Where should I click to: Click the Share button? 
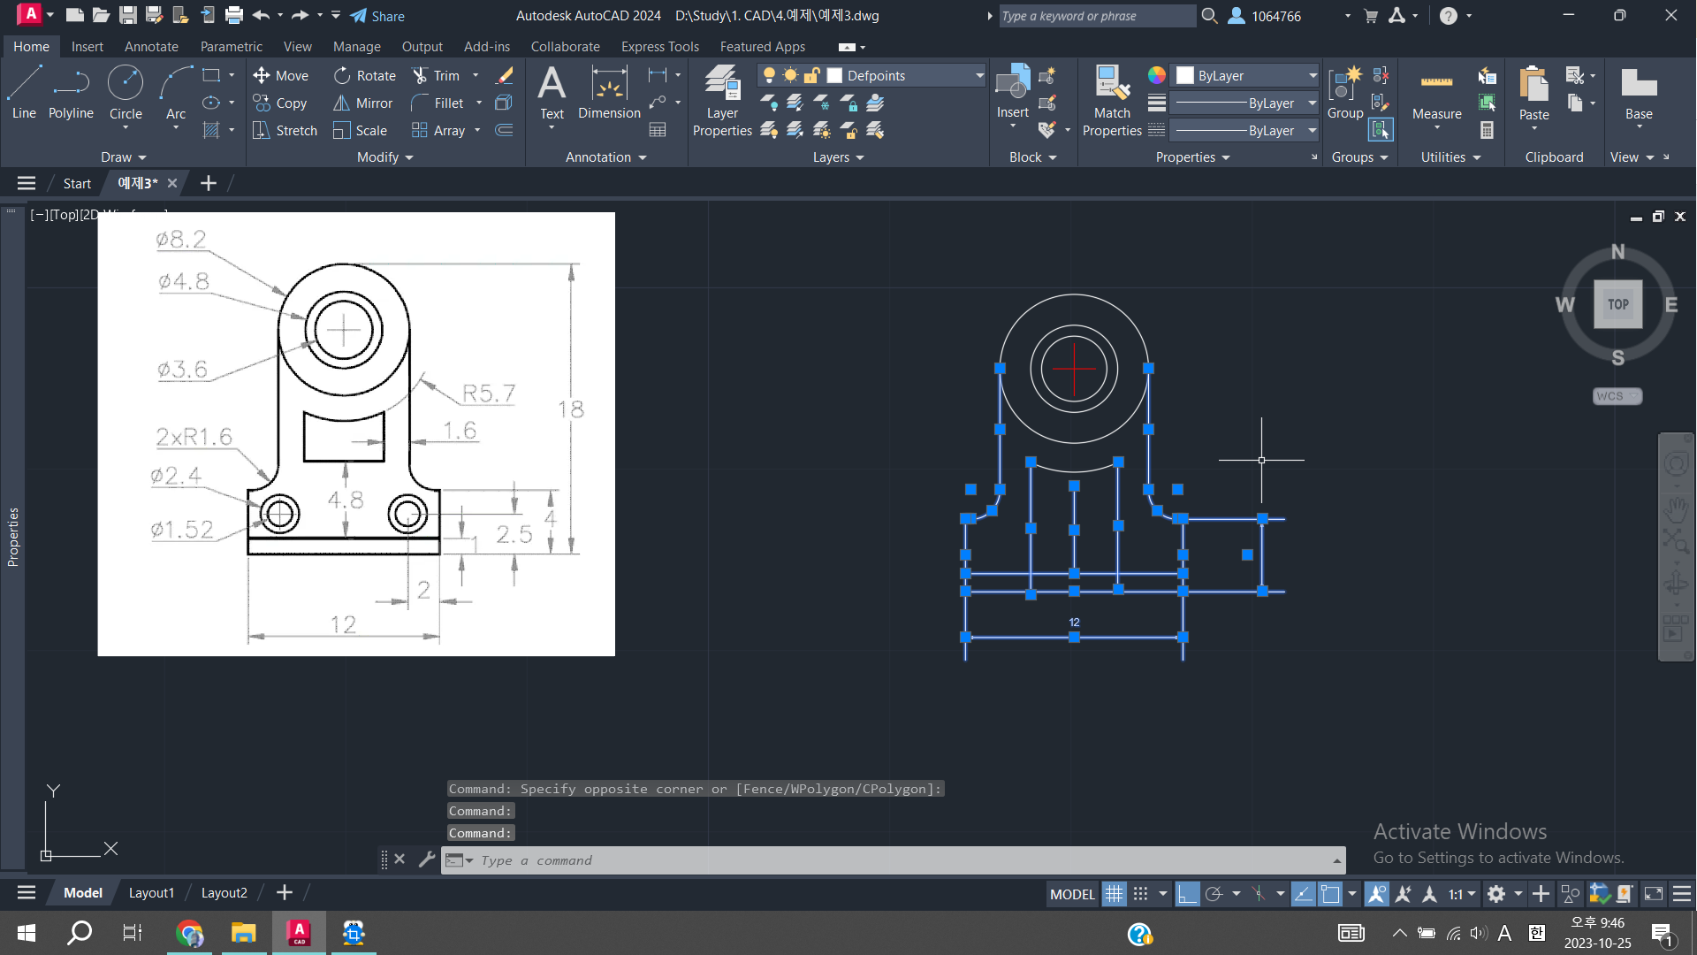coord(377,16)
